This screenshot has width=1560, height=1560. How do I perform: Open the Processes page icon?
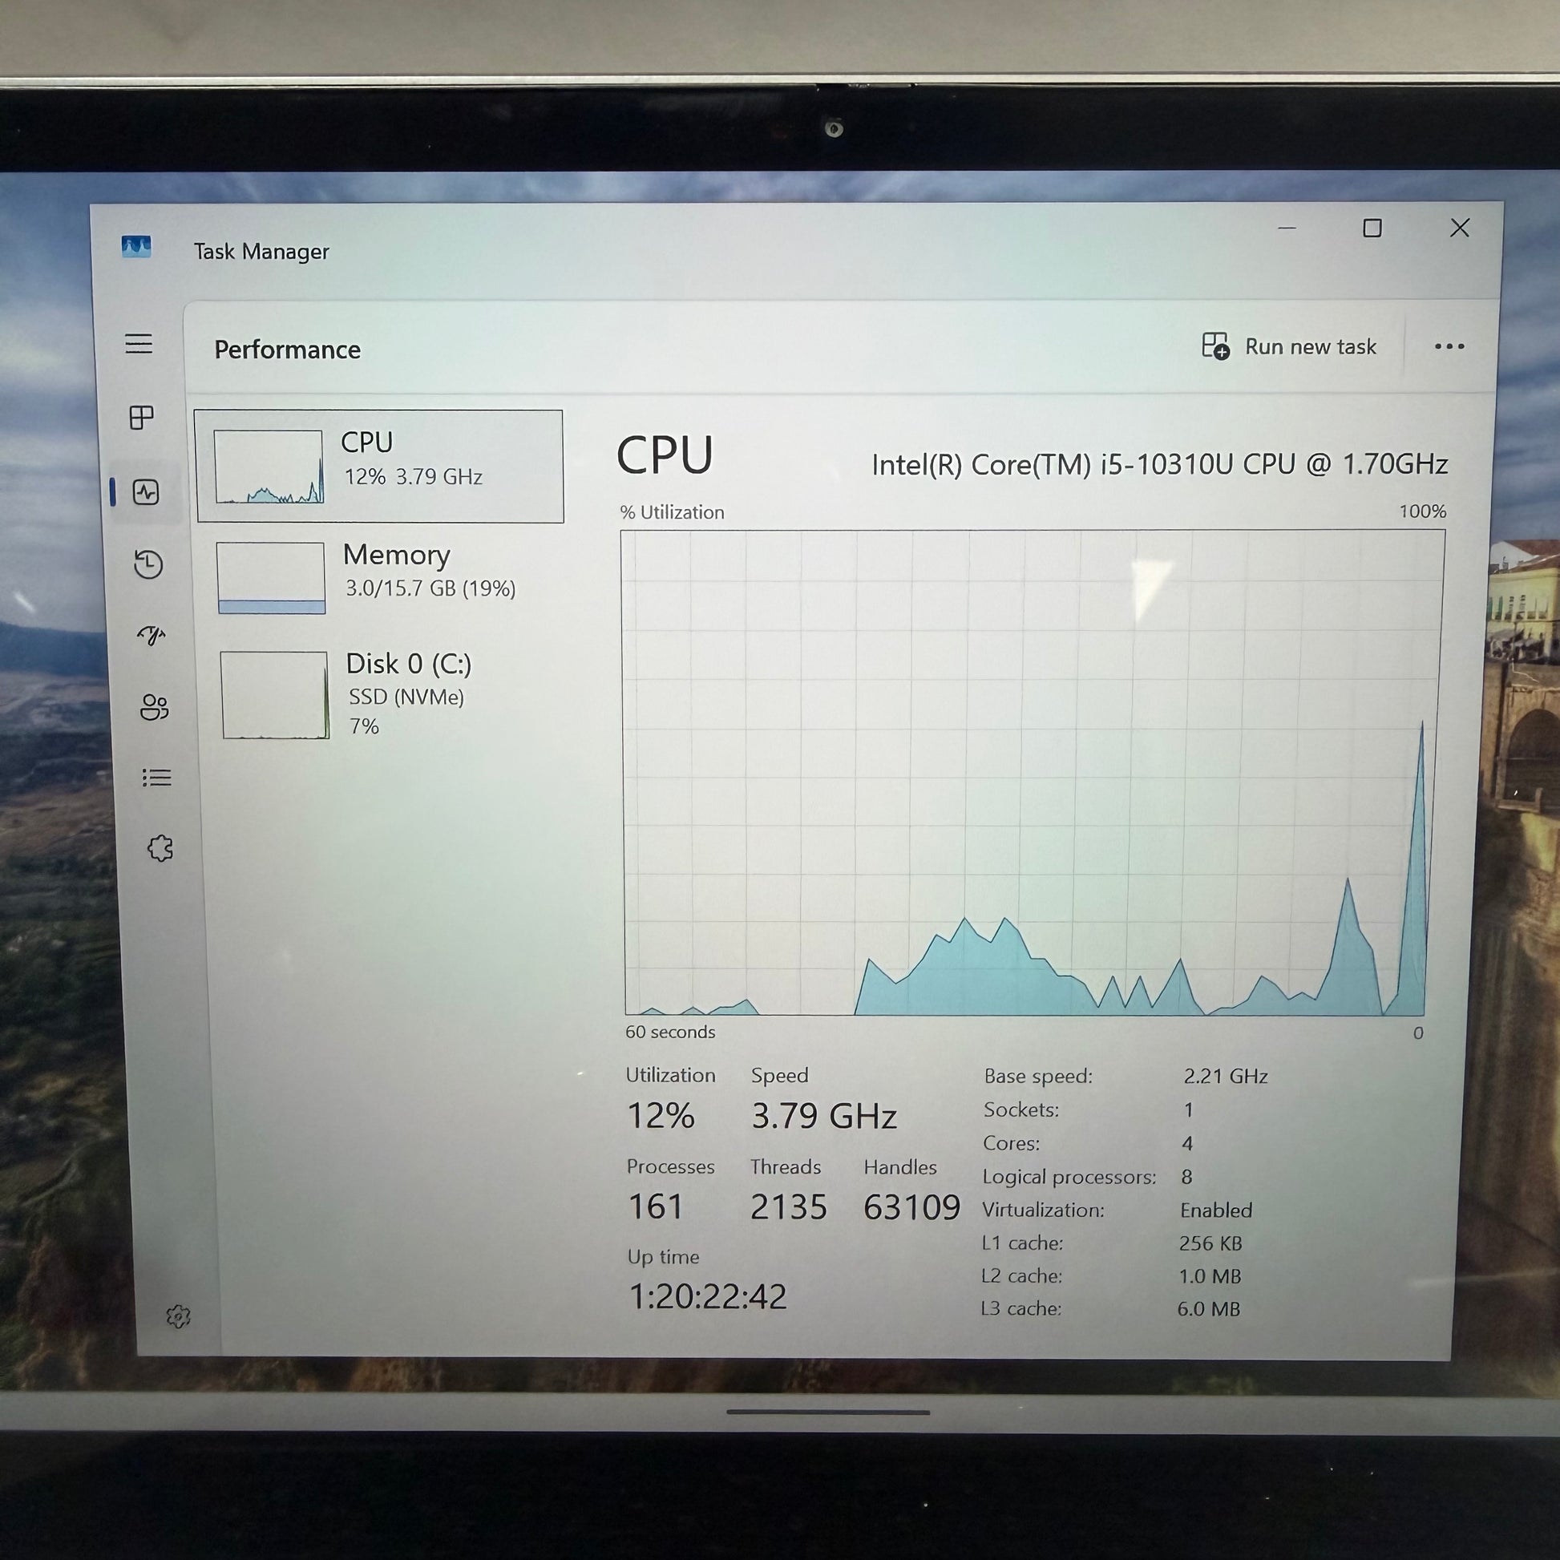click(141, 418)
